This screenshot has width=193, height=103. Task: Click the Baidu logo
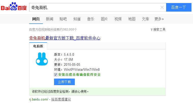pos(14,7)
